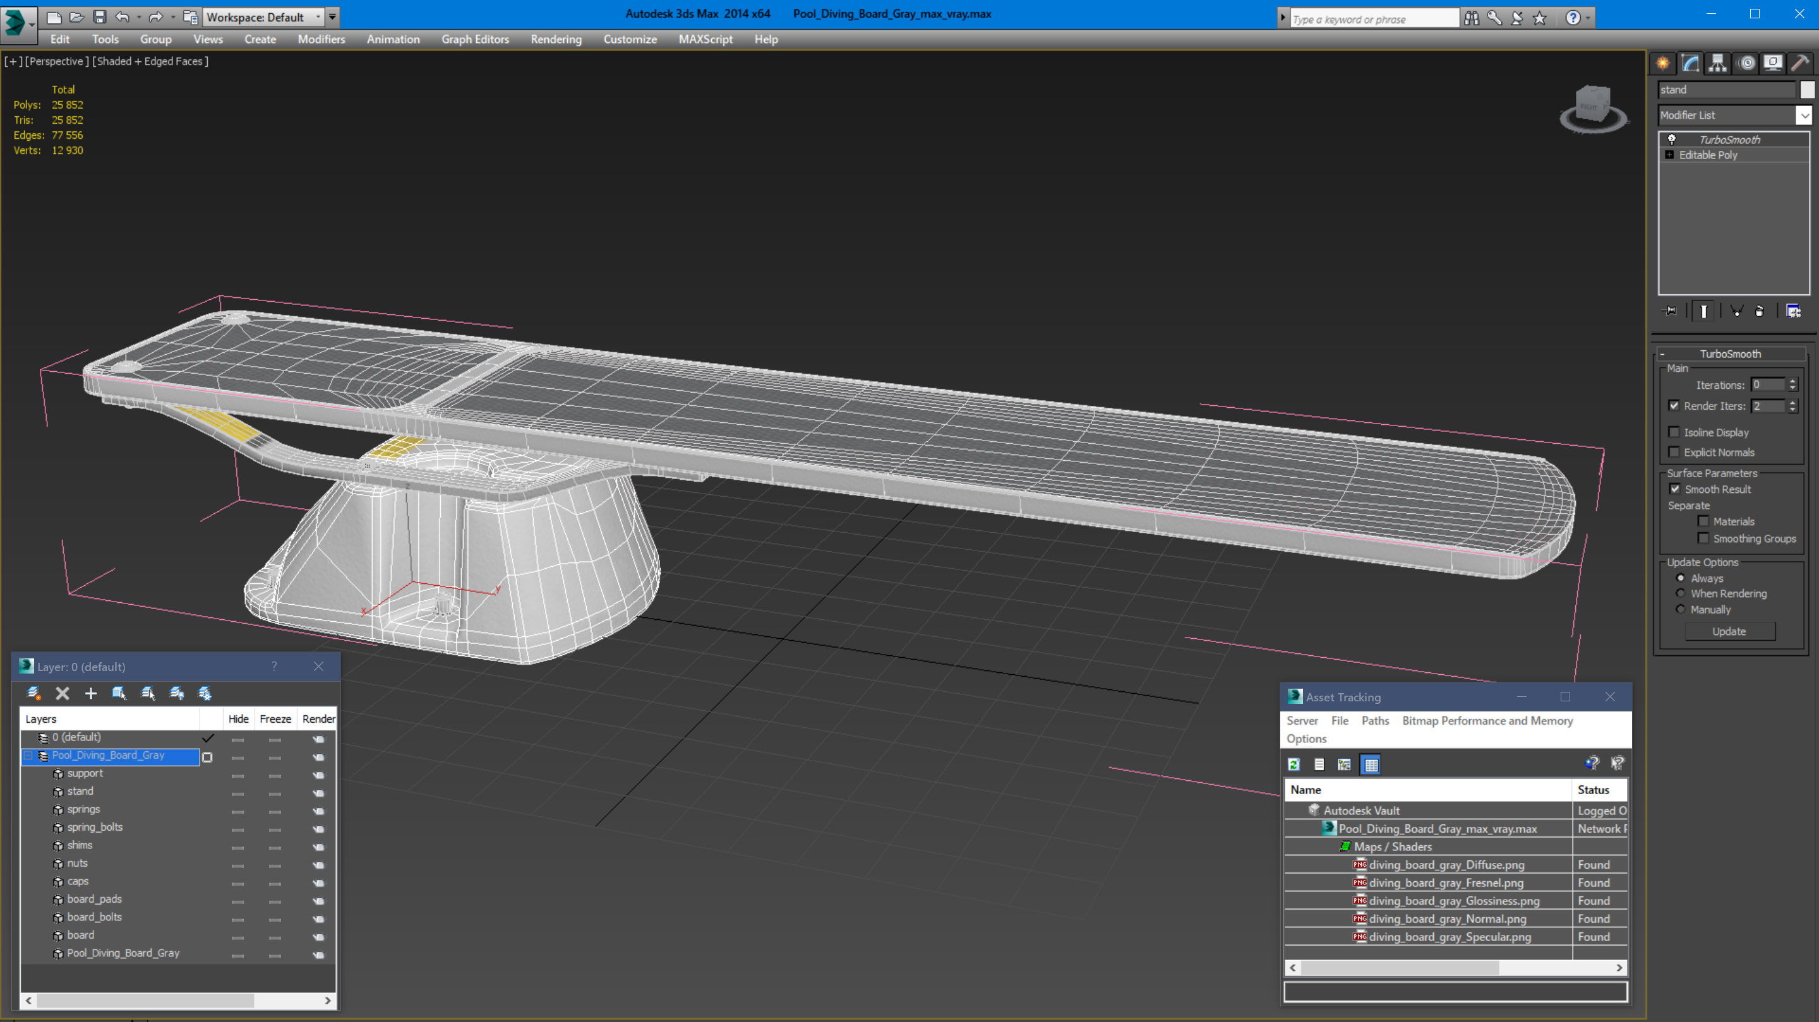Click Freeze/Unfreeze All Layers icon
Viewport: 1819px width, 1022px height.
coord(205,693)
